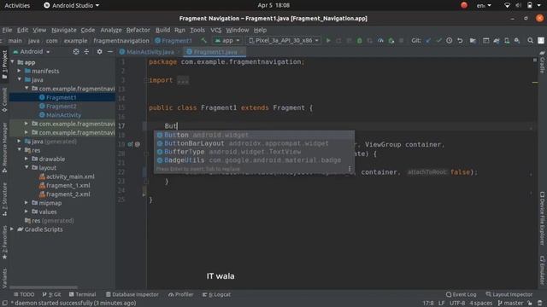Select Button android.widget completion suggestion
547x307 pixels.
coord(255,135)
